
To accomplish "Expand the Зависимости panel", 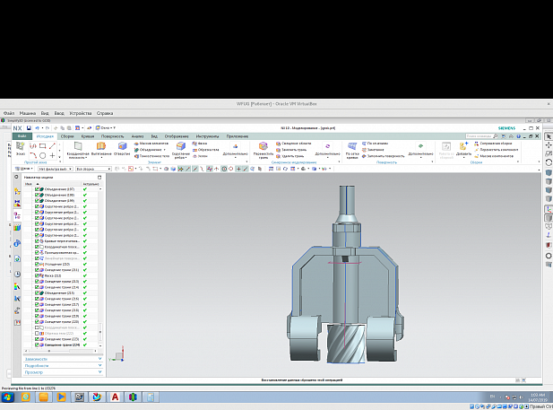I will (63, 359).
